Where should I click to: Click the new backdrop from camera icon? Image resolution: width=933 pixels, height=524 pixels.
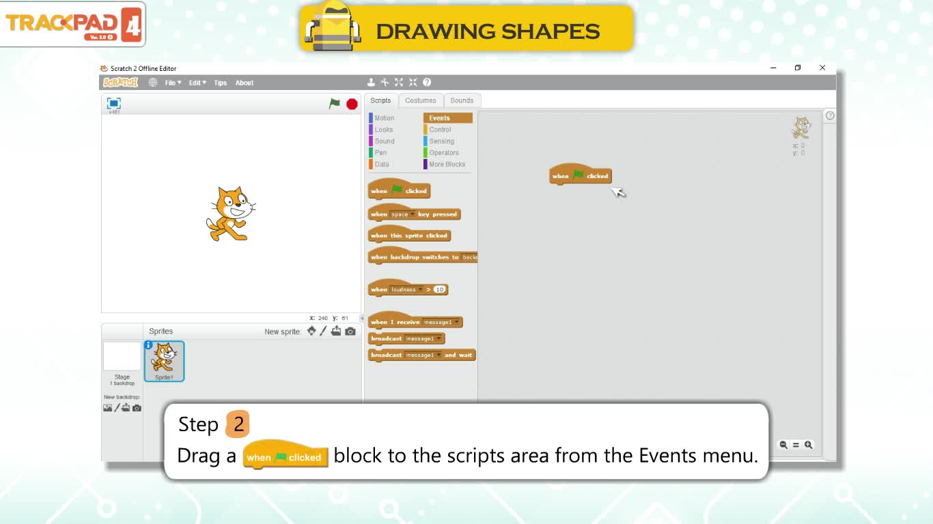pyautogui.click(x=137, y=408)
